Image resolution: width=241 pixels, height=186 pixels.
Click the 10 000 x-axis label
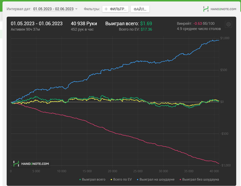[62, 171]
